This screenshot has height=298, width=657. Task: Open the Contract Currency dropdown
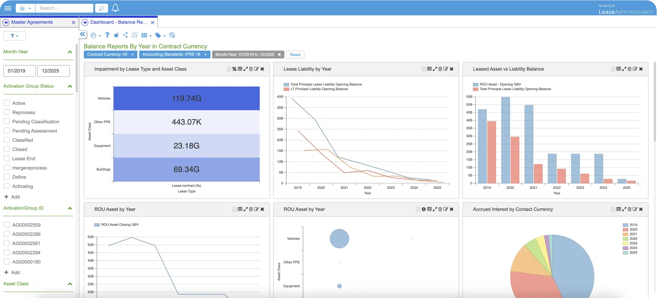(110, 54)
